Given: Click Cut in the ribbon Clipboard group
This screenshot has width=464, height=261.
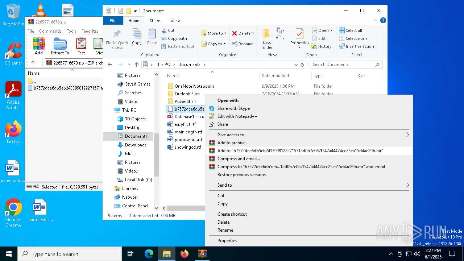Looking at the screenshot, I should tap(168, 30).
